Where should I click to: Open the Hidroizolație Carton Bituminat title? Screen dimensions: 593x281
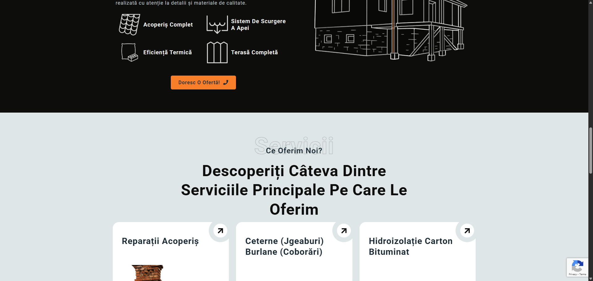(410, 246)
